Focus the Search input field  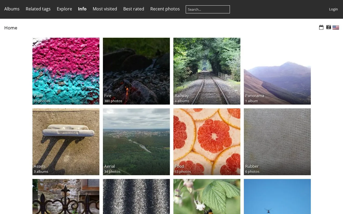208,9
